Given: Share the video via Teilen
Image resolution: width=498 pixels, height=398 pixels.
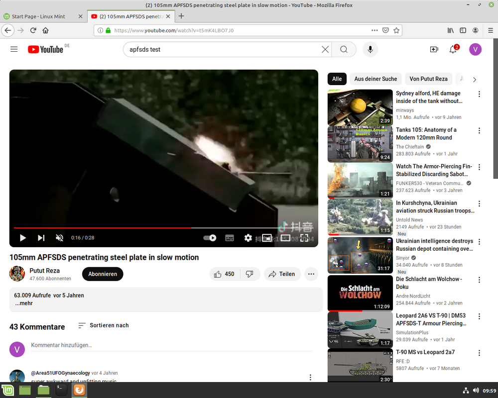Looking at the screenshot, I should pos(282,274).
